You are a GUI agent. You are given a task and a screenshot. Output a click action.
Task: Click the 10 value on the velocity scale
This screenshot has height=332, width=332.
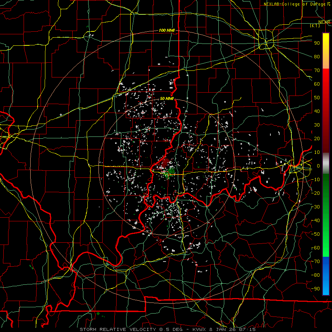pyautogui.click(x=317, y=152)
